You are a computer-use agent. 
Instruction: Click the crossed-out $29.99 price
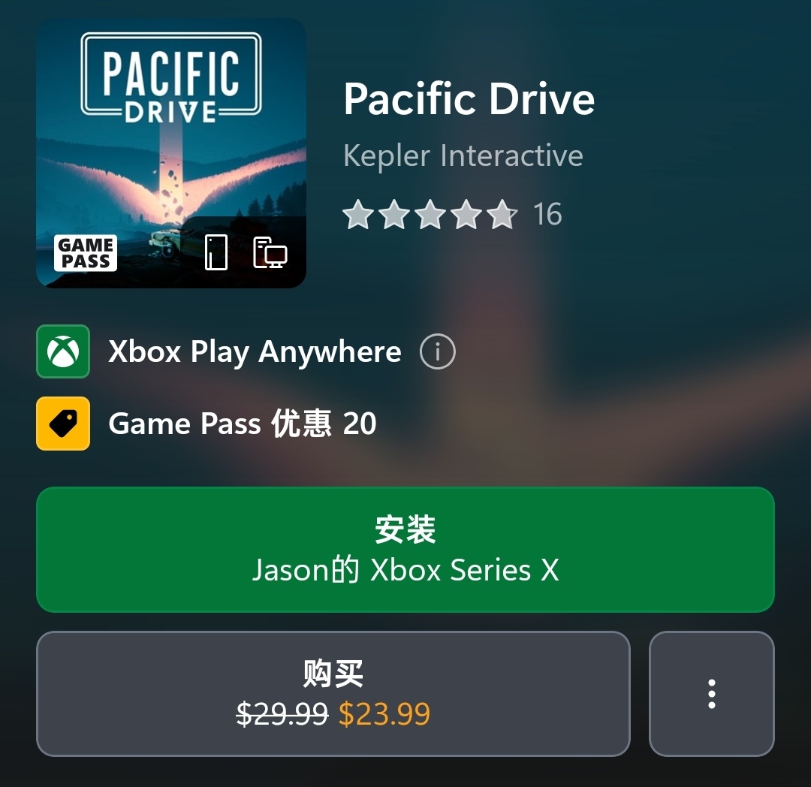282,714
